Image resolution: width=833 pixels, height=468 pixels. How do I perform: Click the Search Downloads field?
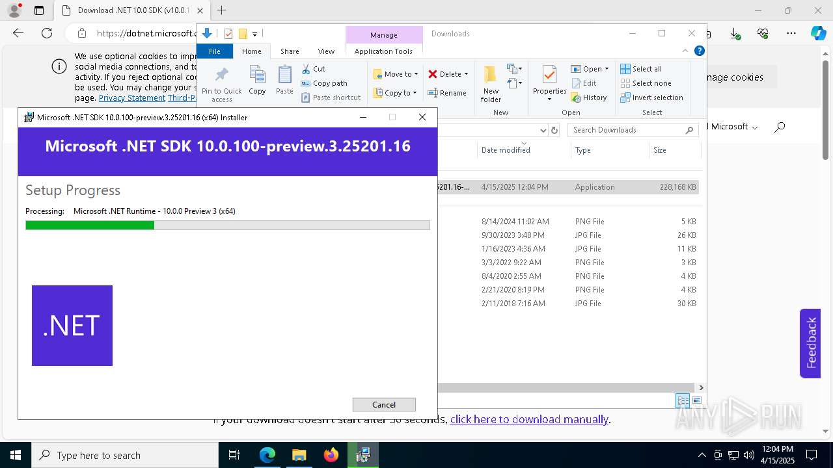[633, 130]
